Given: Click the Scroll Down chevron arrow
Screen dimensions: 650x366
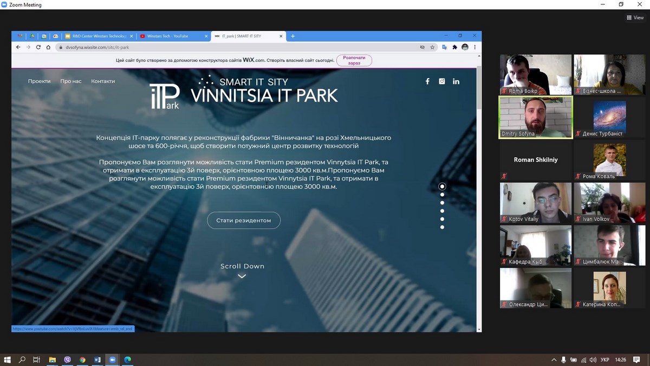Looking at the screenshot, I should pos(242,276).
